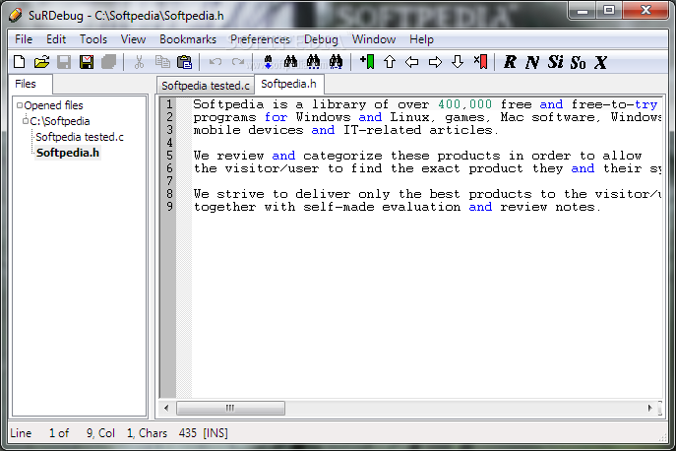Minimize the SuRDebug window
Image resolution: width=676 pixels, height=451 pixels.
point(583,11)
